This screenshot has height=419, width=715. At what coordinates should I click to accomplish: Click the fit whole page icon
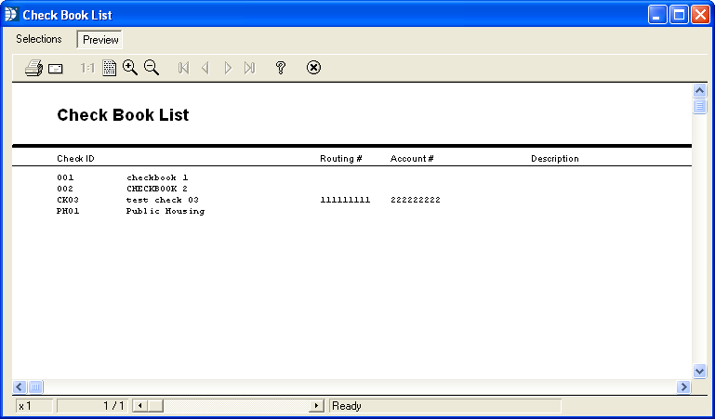point(109,68)
